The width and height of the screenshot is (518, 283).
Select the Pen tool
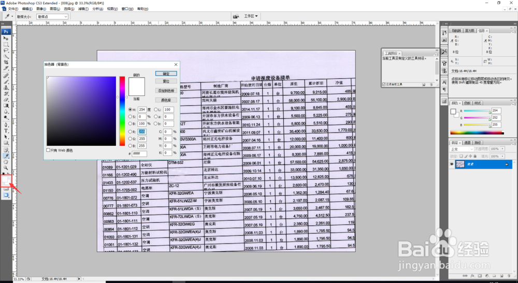pyautogui.click(x=6, y=125)
